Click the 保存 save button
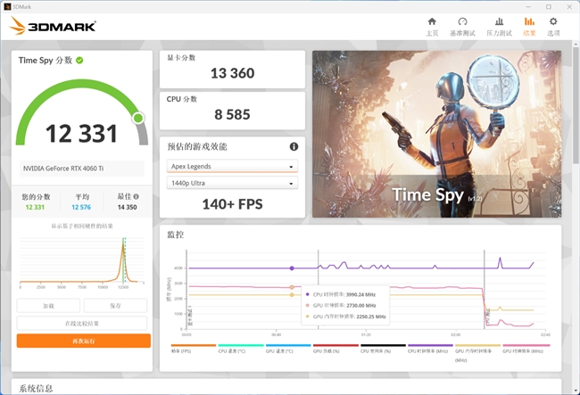 pos(115,306)
